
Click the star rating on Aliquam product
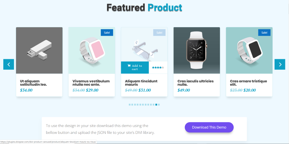[x=158, y=67]
